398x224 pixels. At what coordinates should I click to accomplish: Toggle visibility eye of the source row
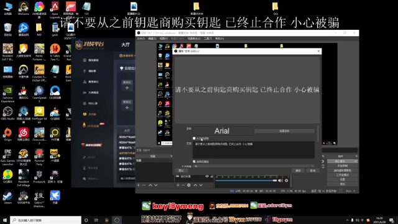point(207,176)
